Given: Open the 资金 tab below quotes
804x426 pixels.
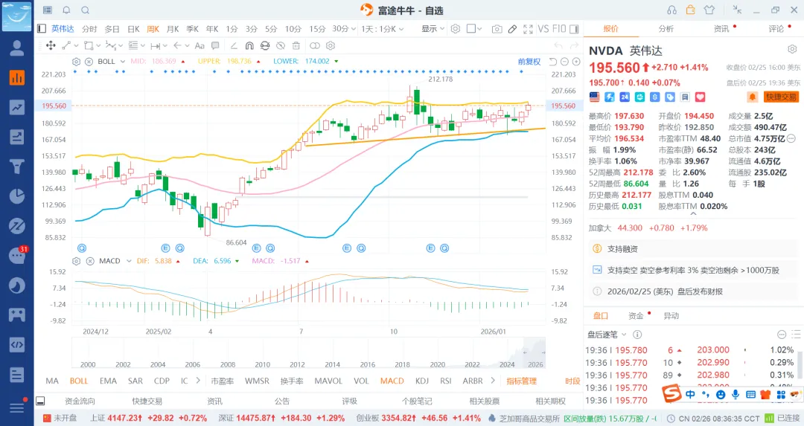Looking at the screenshot, I should click(x=636, y=316).
